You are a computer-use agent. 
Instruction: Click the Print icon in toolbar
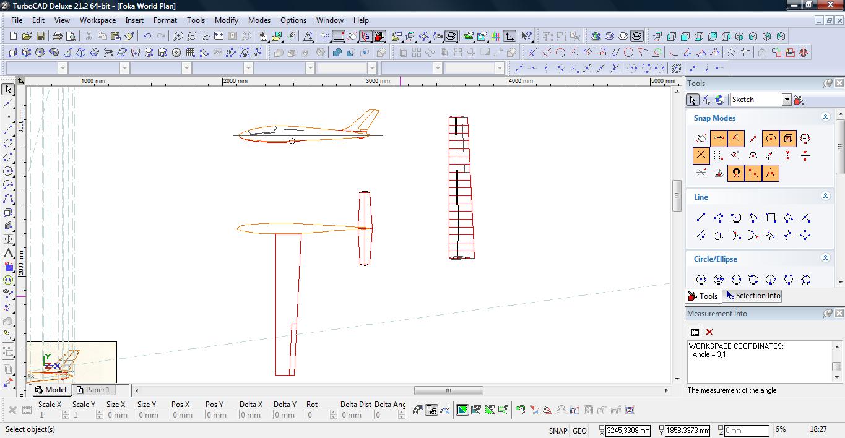click(58, 36)
